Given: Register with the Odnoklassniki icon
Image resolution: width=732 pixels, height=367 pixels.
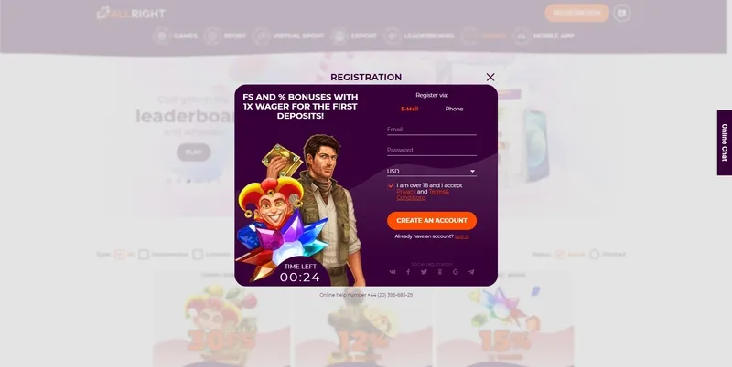Looking at the screenshot, I should [x=440, y=272].
